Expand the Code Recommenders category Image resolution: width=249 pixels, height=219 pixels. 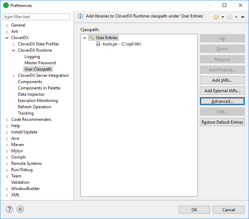[7, 120]
